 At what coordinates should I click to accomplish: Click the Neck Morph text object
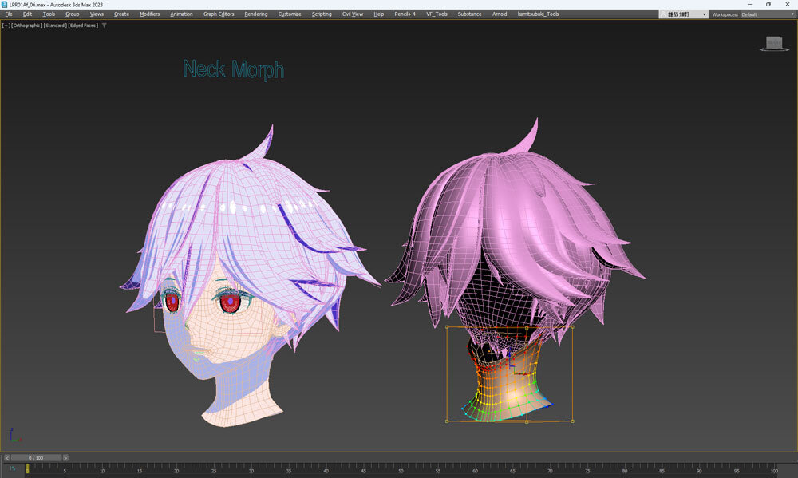pyautogui.click(x=233, y=69)
